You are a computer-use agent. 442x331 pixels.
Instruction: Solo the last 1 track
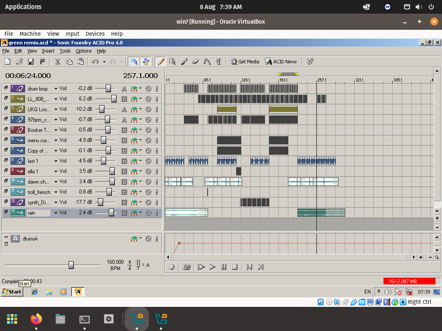pyautogui.click(x=157, y=161)
